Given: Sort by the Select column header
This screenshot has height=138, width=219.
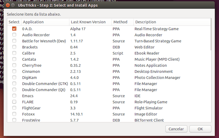Looking at the screenshot, I should [14, 22].
